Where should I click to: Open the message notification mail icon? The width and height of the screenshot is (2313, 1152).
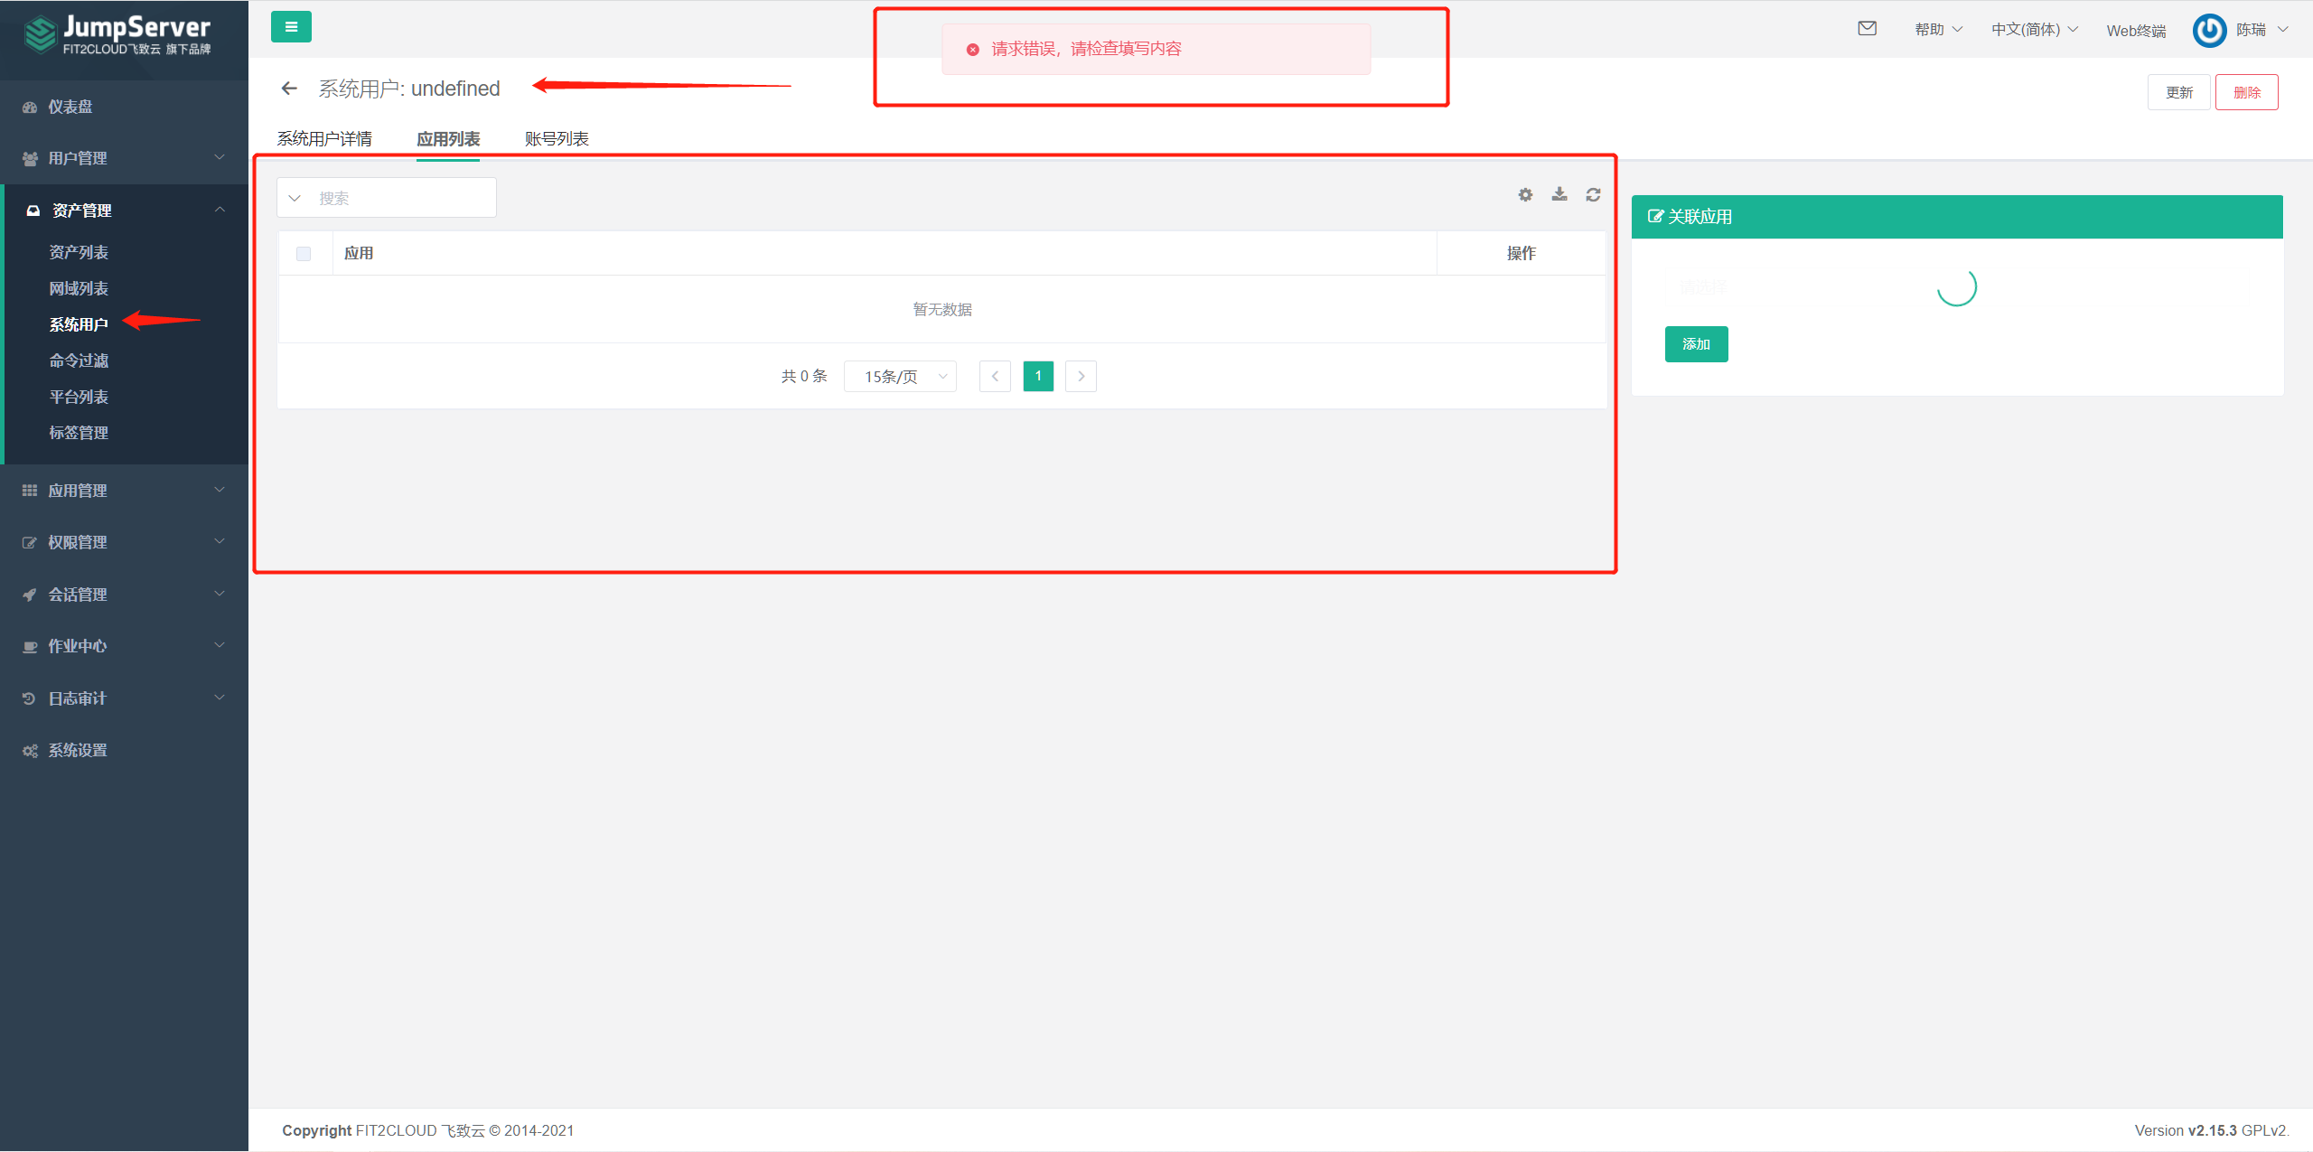pos(1867,28)
